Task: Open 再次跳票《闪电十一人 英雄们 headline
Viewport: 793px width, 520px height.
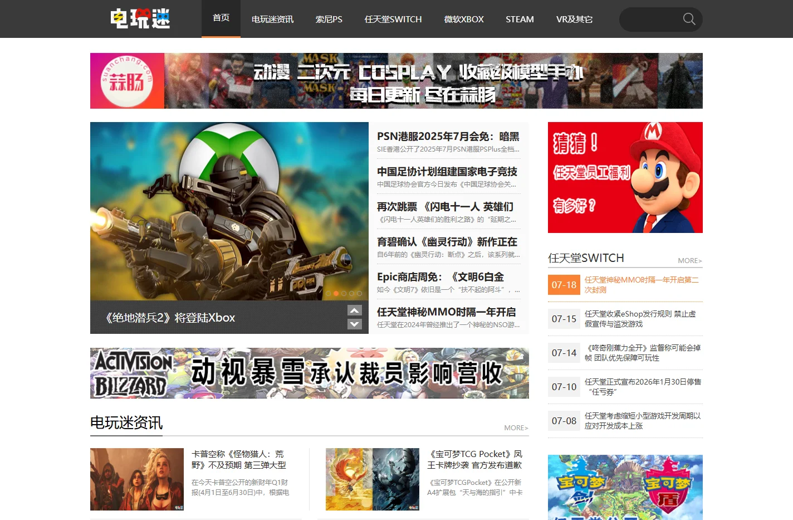Action: tap(445, 207)
